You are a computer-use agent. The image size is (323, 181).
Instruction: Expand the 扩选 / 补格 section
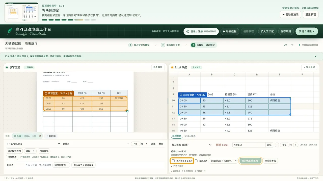(177, 166)
